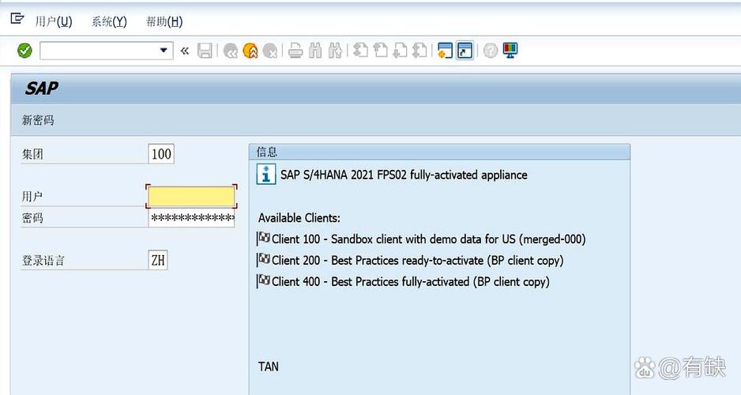Image resolution: width=741 pixels, height=395 pixels.
Task: Click the 信息 panel header
Action: point(439,152)
